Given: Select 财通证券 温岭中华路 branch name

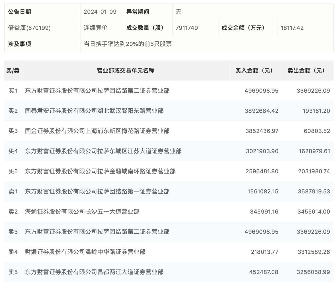Looking at the screenshot, I should 85,252.
